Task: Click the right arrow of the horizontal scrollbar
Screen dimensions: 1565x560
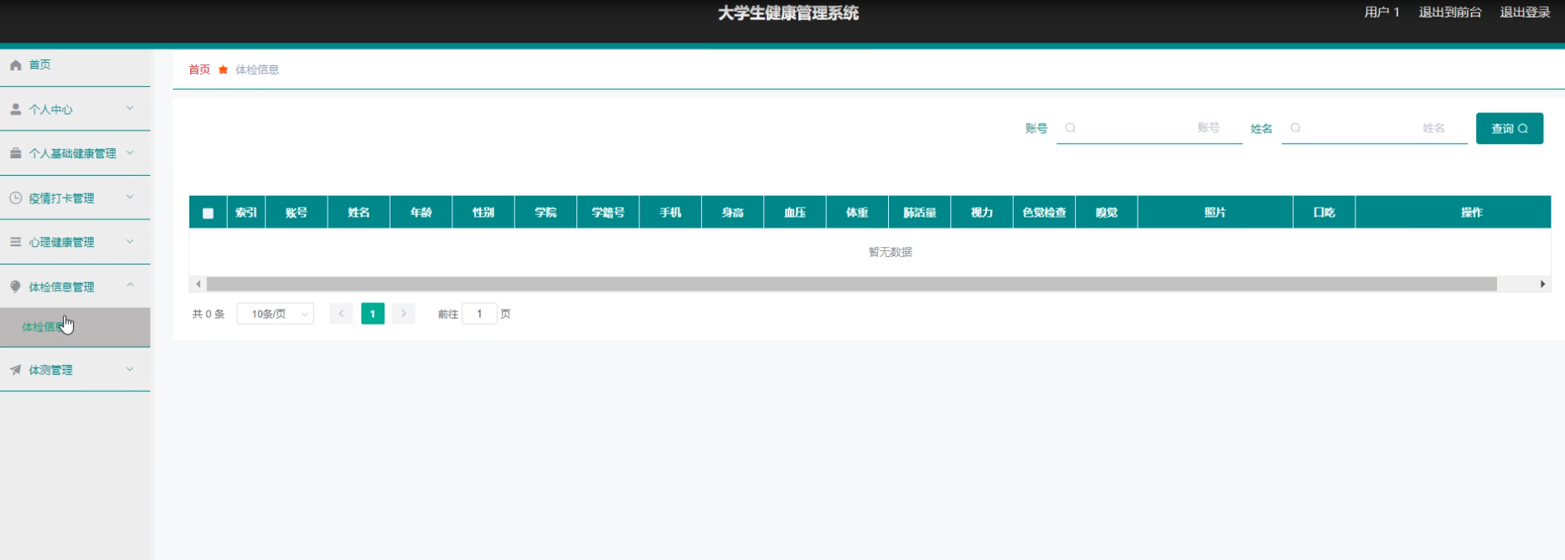Action: point(1543,285)
